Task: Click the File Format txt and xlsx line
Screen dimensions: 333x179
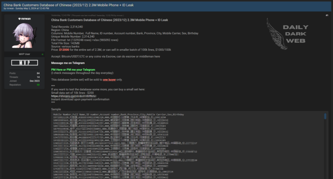Action: (85, 40)
